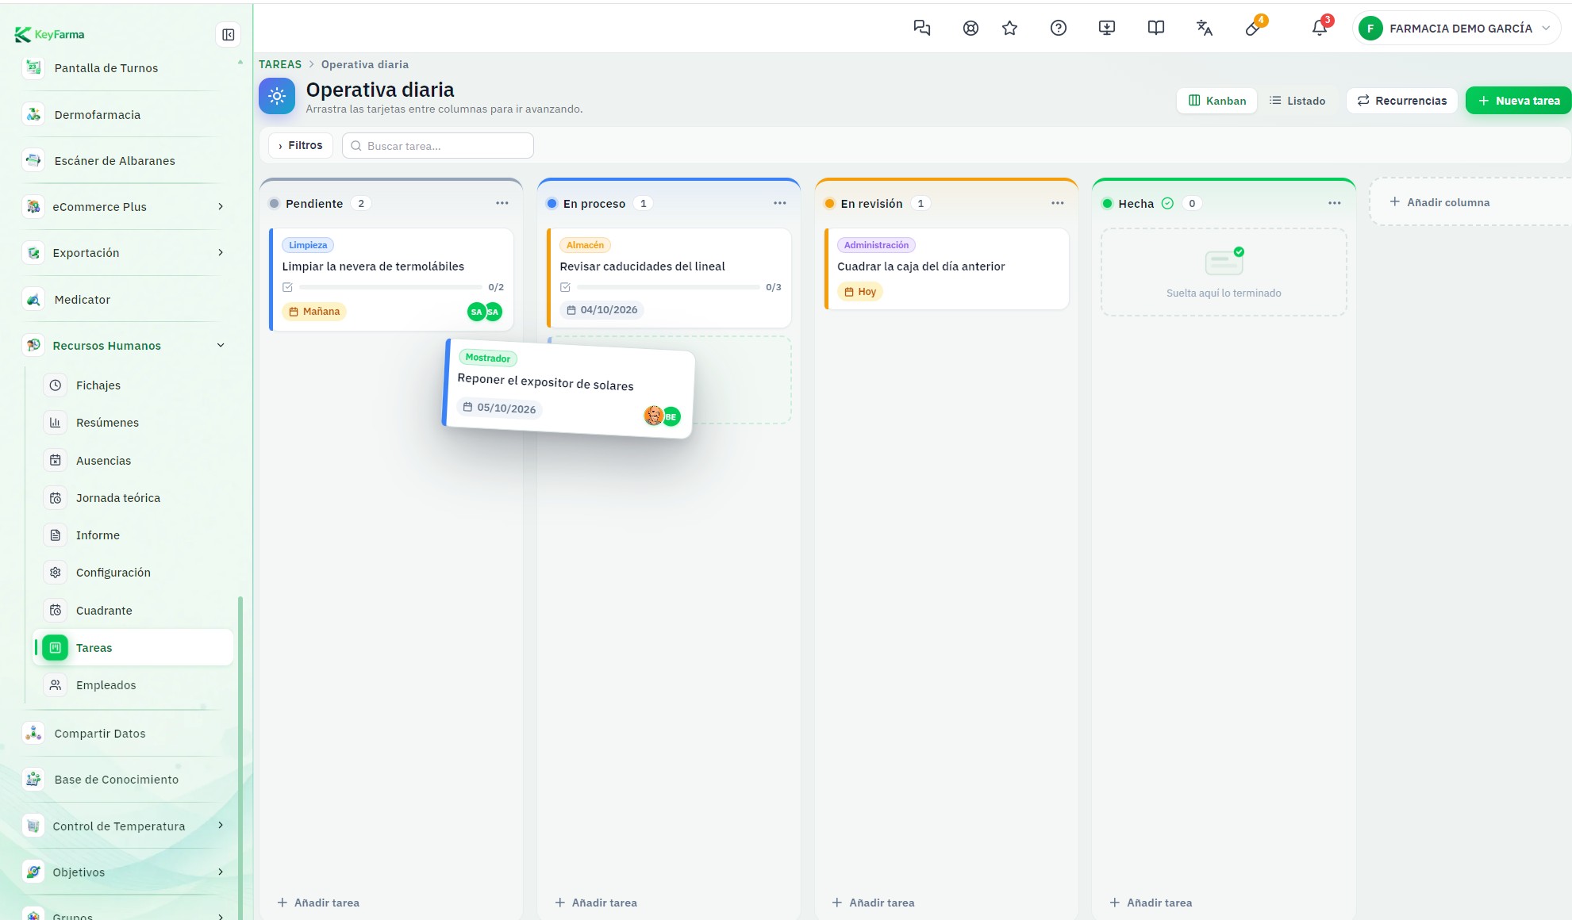Open En revisión column options menu
The width and height of the screenshot is (1572, 920).
click(x=1058, y=203)
